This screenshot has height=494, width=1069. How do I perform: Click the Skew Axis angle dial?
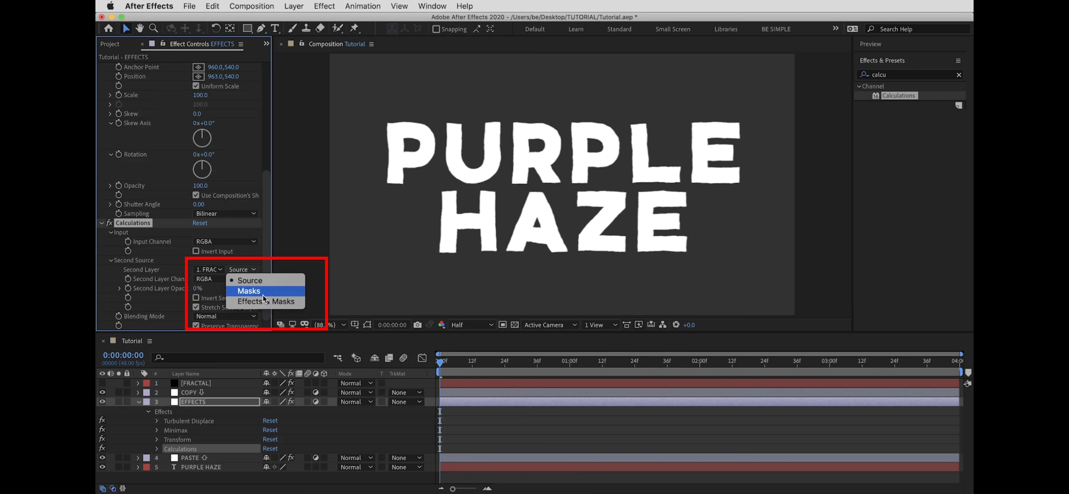[202, 138]
